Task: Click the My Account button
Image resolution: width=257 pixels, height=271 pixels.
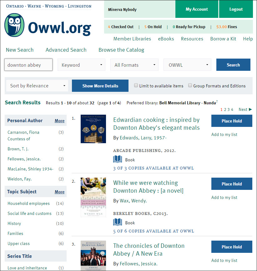Action: pyautogui.click(x=197, y=9)
